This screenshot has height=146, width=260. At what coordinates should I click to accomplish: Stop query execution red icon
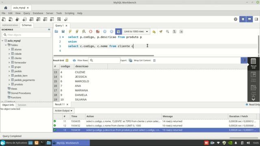point(91,32)
